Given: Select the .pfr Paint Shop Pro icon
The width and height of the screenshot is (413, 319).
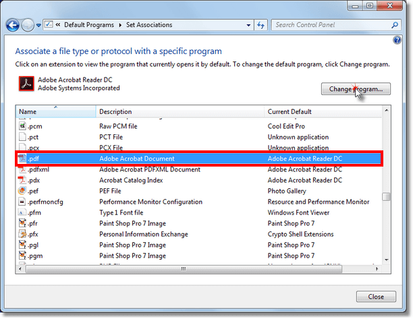Looking at the screenshot, I should point(22,223).
